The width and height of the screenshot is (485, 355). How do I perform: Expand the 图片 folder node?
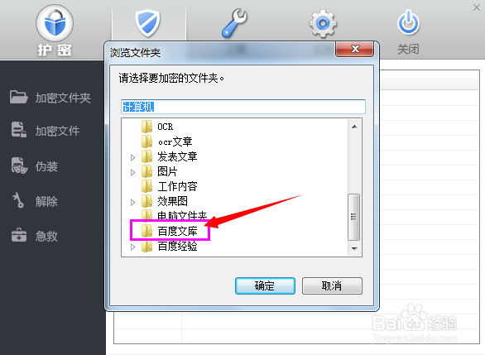(132, 172)
